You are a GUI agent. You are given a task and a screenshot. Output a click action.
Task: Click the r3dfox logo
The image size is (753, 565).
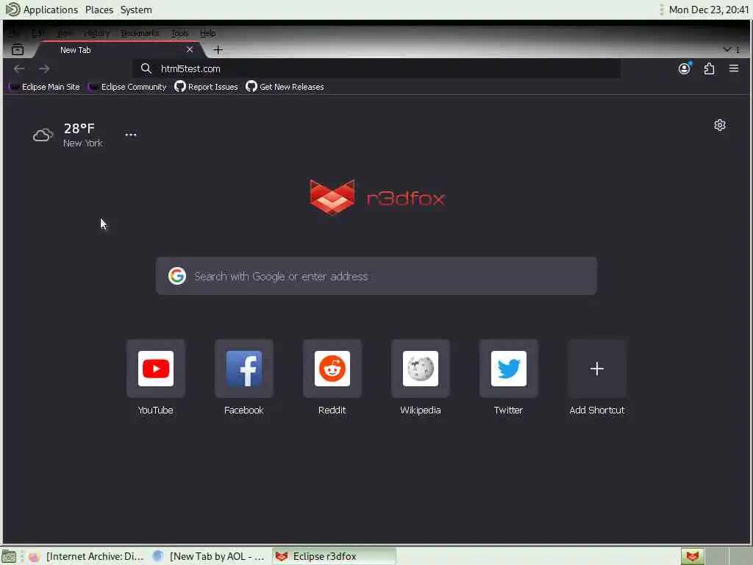point(377,197)
